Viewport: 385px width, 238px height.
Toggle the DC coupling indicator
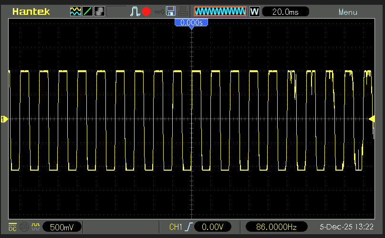(x=12, y=226)
